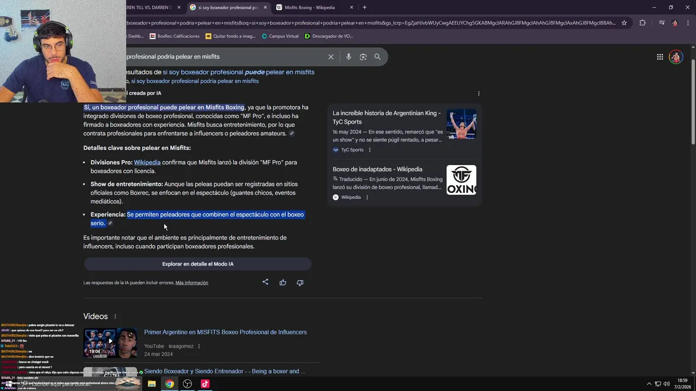Open the 'Más información' link
The width and height of the screenshot is (696, 391).
(x=191, y=283)
